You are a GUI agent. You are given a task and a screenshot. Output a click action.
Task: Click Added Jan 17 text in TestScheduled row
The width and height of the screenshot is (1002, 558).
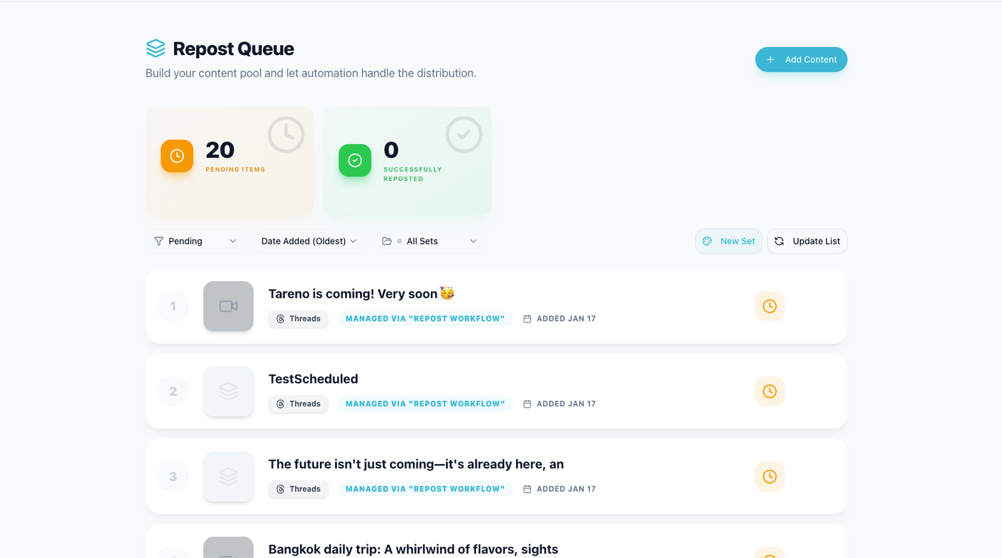(x=566, y=404)
